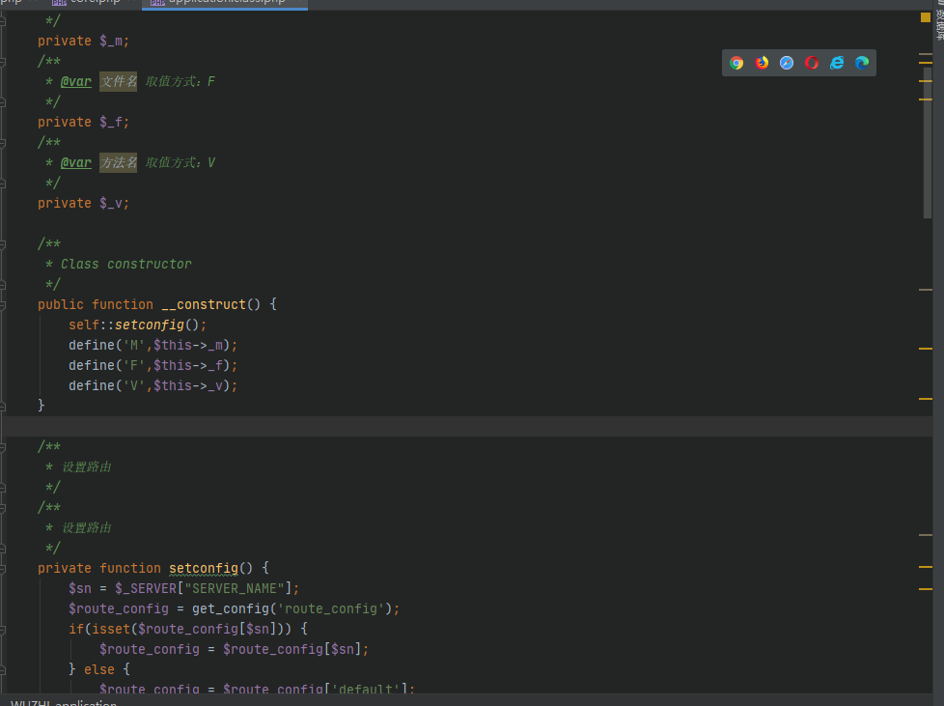944x706 pixels.
Task: Fold the __construct function body
Action: coord(3,305)
